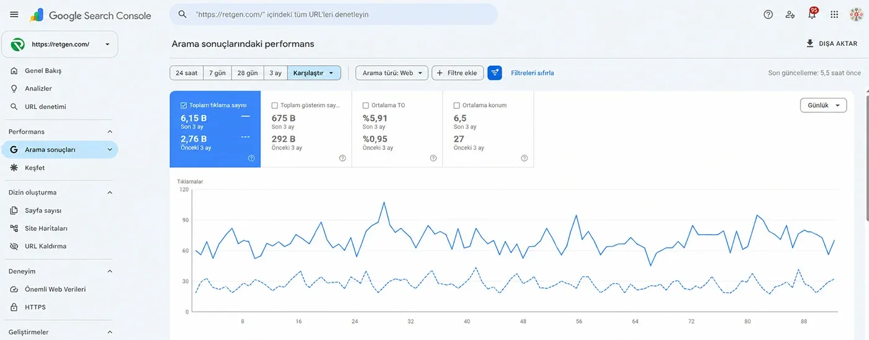Collapse the Deneyim section
Viewport: 869px width, 340px height.
click(110, 271)
